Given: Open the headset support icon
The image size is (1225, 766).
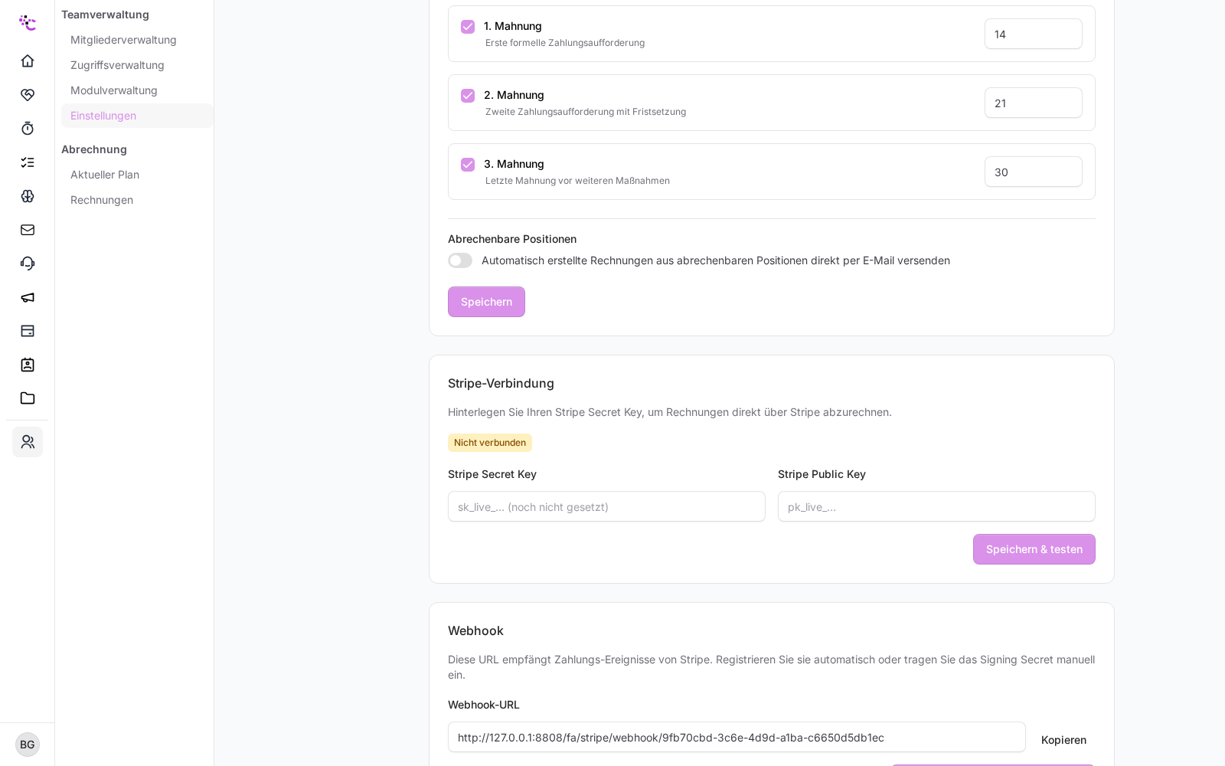Looking at the screenshot, I should point(28,263).
